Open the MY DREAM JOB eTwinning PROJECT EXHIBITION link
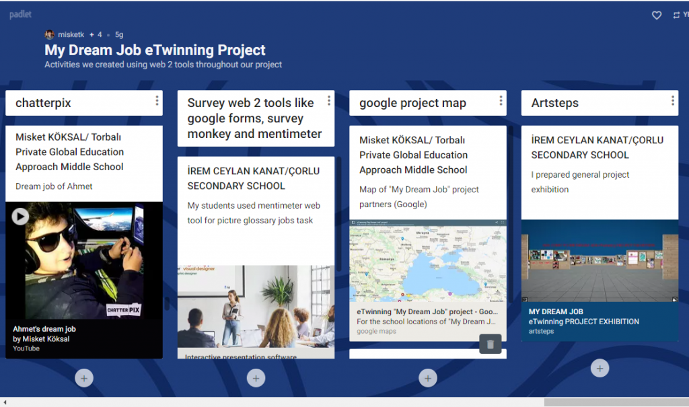Screen dimensions: 689x407 [x=584, y=316]
